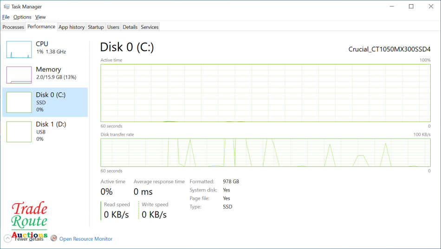Open the Options menu
441x249 pixels.
(22, 17)
